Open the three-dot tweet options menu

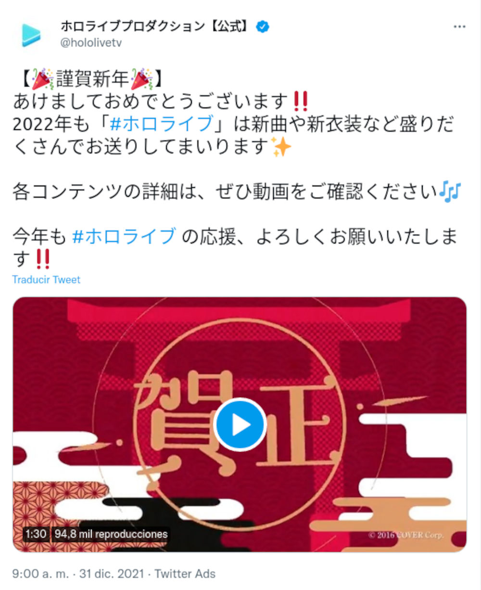coord(460,27)
